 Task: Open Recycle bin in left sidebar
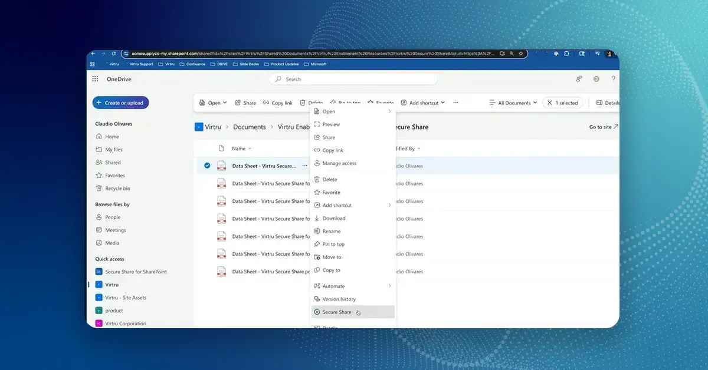[x=117, y=189]
